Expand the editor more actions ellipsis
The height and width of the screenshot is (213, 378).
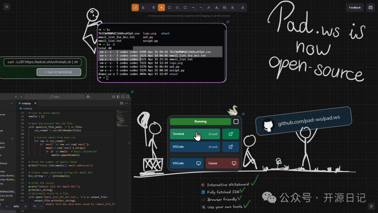point(126,103)
